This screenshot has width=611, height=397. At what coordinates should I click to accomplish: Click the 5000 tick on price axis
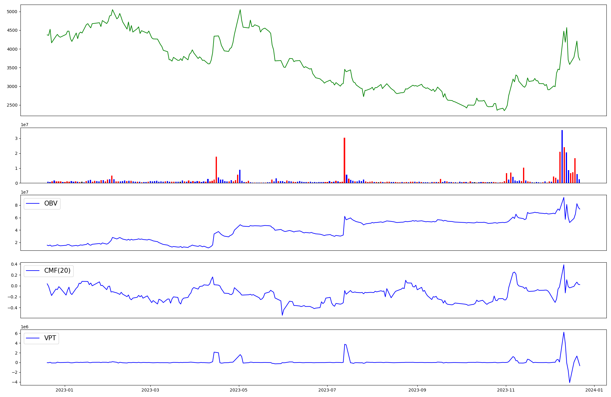pos(12,12)
